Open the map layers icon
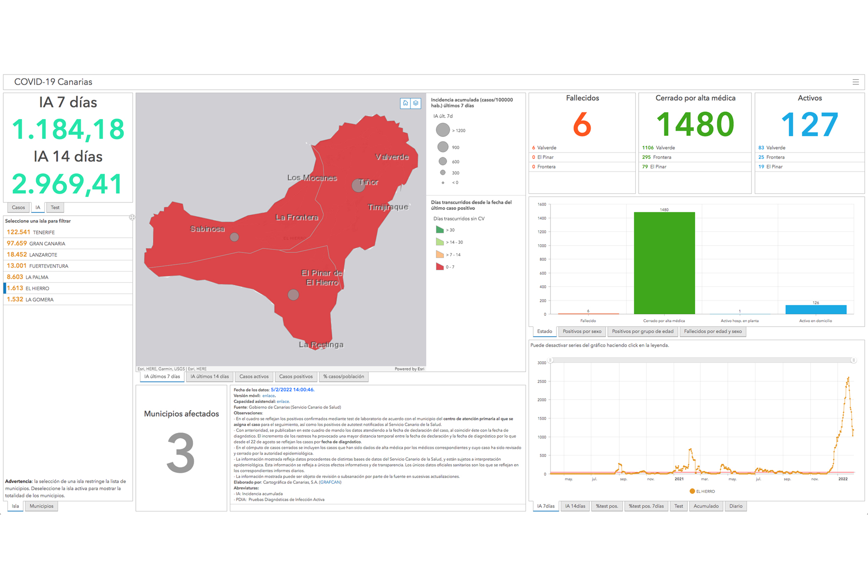Image resolution: width=868 pixels, height=580 pixels. coord(416,103)
